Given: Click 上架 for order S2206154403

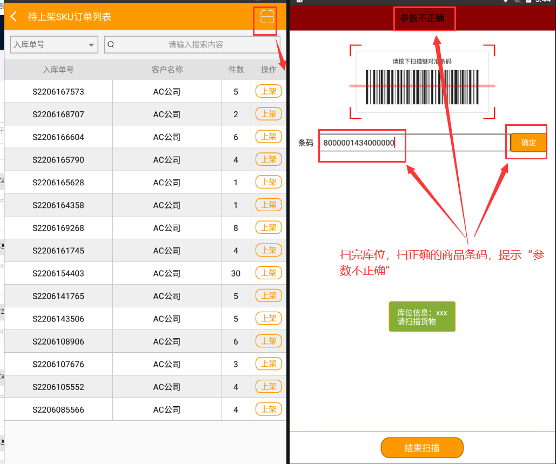Looking at the screenshot, I should coord(269,273).
